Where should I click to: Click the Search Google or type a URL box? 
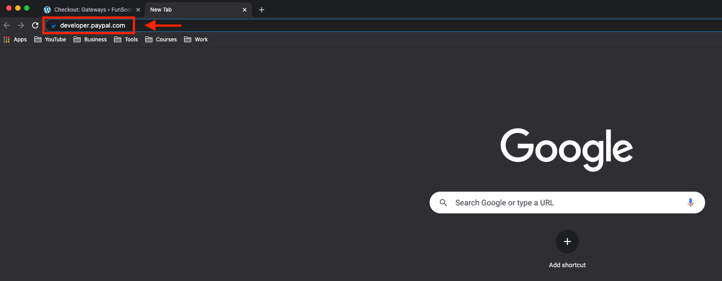point(567,203)
